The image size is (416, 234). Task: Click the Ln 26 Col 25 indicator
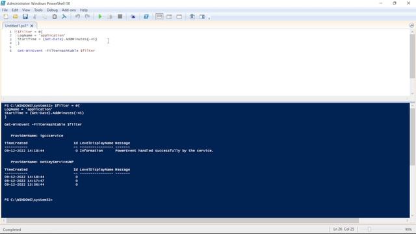(344, 229)
